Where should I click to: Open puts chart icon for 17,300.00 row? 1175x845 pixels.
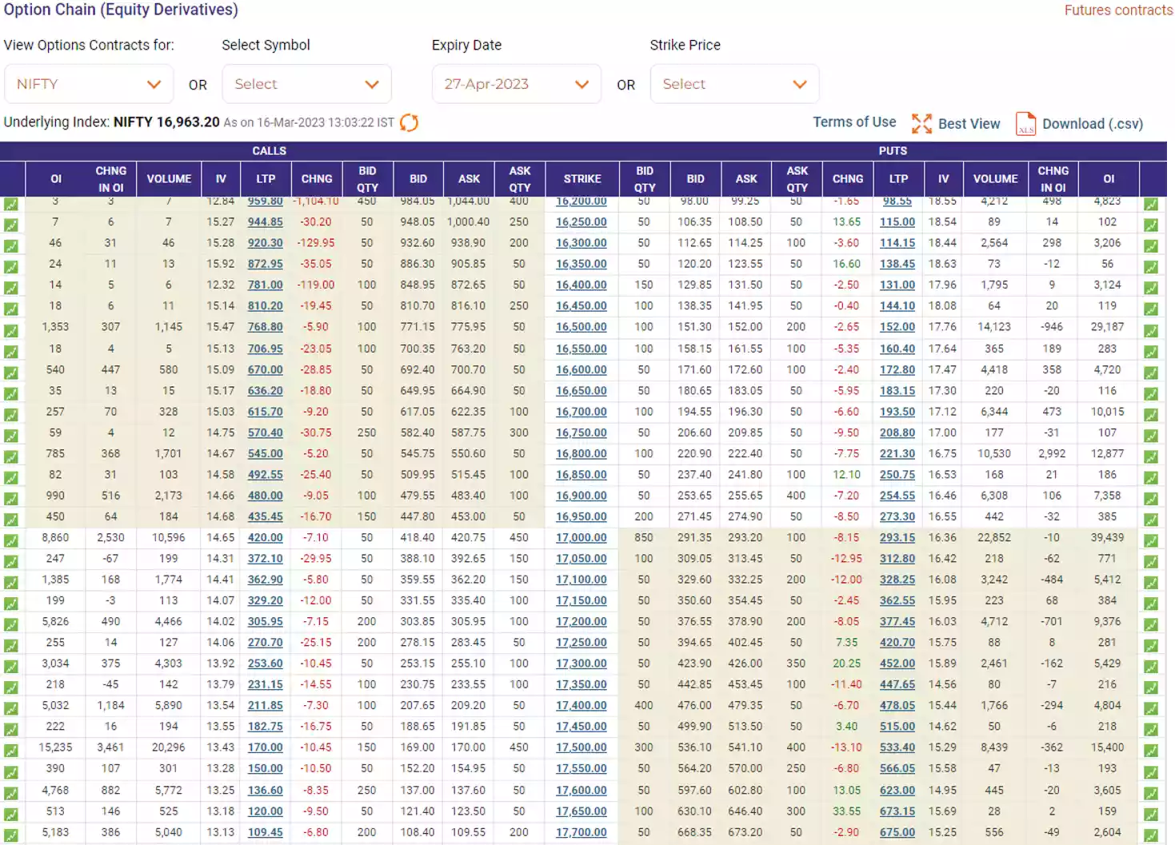(x=1151, y=667)
